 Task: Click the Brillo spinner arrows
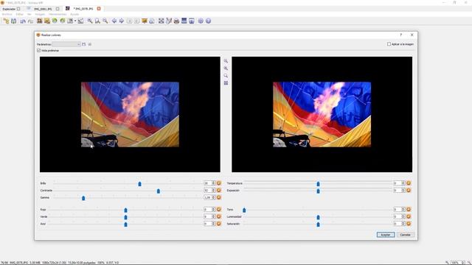[x=213, y=183]
